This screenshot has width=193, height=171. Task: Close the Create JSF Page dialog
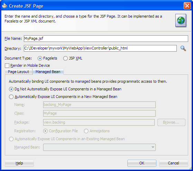tap(187, 6)
